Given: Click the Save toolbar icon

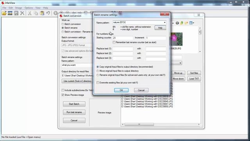Looking at the screenshot, I should point(16,13).
